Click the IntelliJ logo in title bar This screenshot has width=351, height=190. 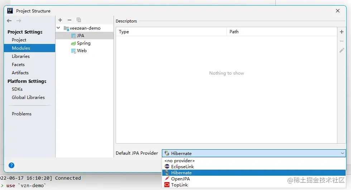point(10,11)
